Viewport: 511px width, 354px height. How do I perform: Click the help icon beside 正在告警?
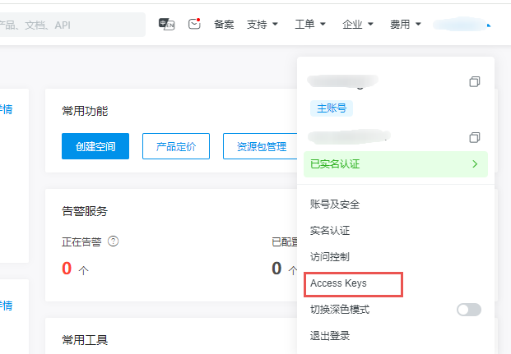(114, 241)
